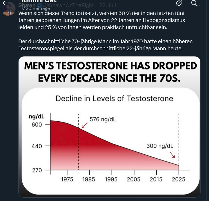Click the paragraph about the 70-jährige Mann
This screenshot has width=209, height=201.
point(105,45)
